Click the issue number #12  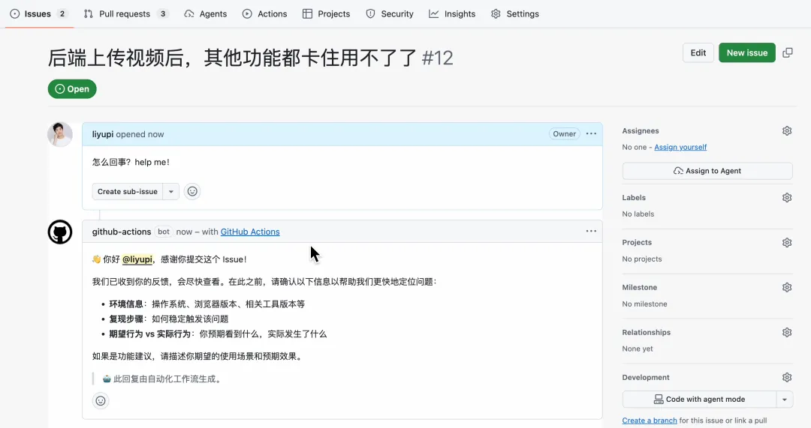coord(437,58)
